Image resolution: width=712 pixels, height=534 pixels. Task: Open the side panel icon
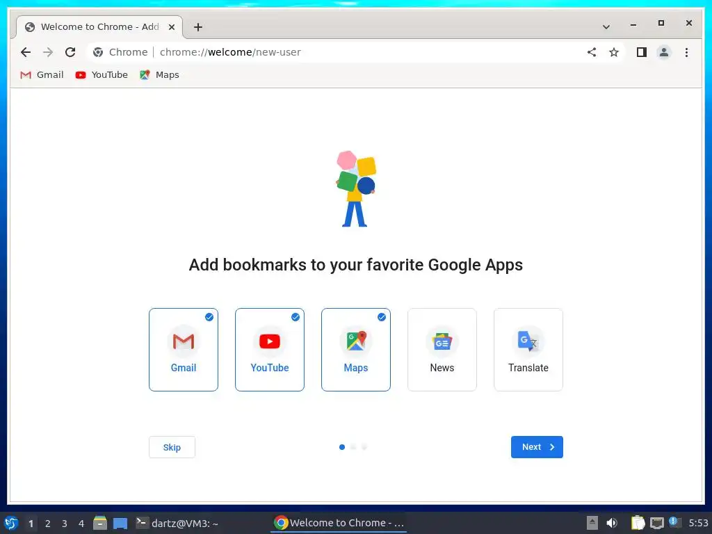pyautogui.click(x=642, y=52)
